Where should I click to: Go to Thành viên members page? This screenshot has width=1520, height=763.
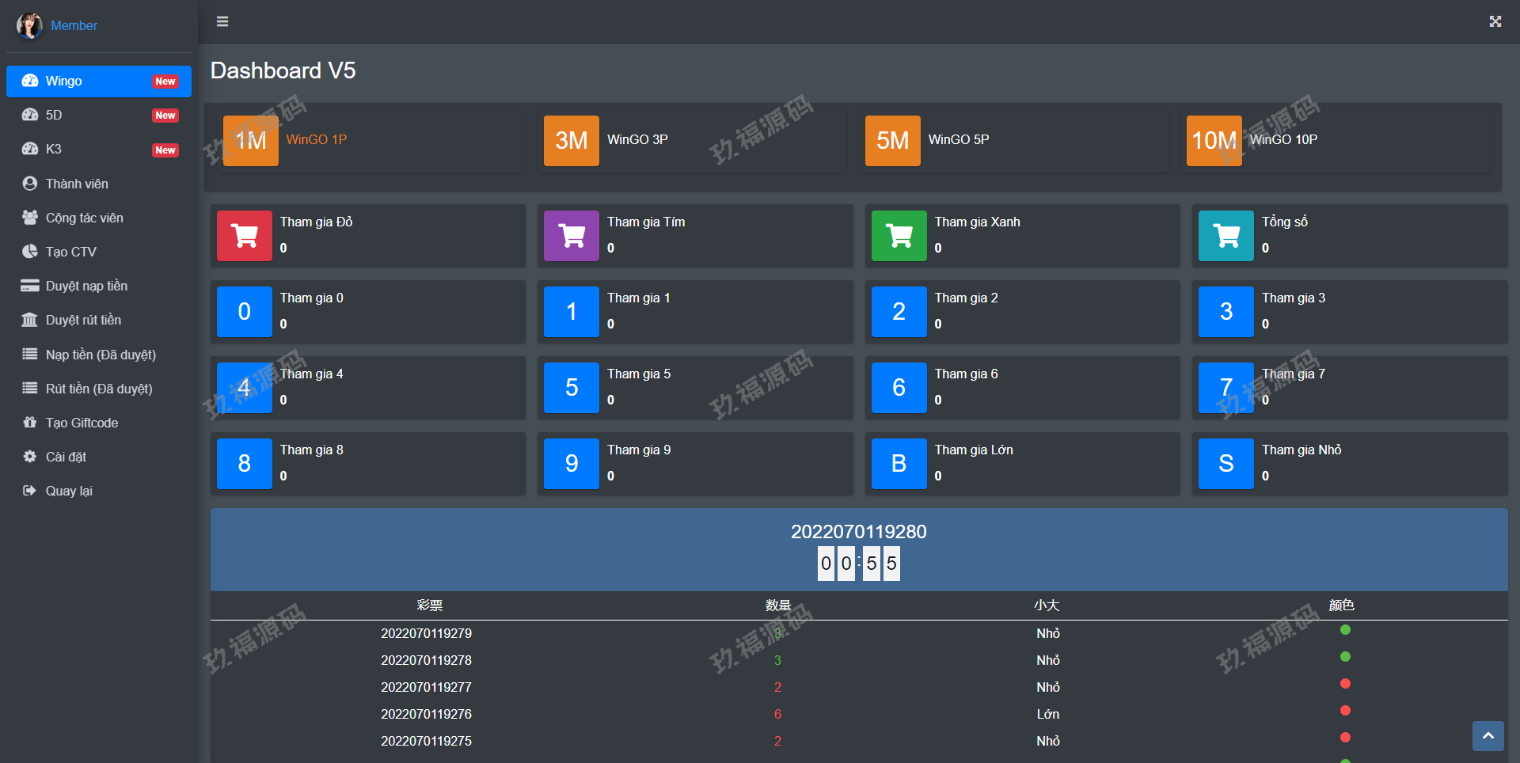(x=77, y=184)
